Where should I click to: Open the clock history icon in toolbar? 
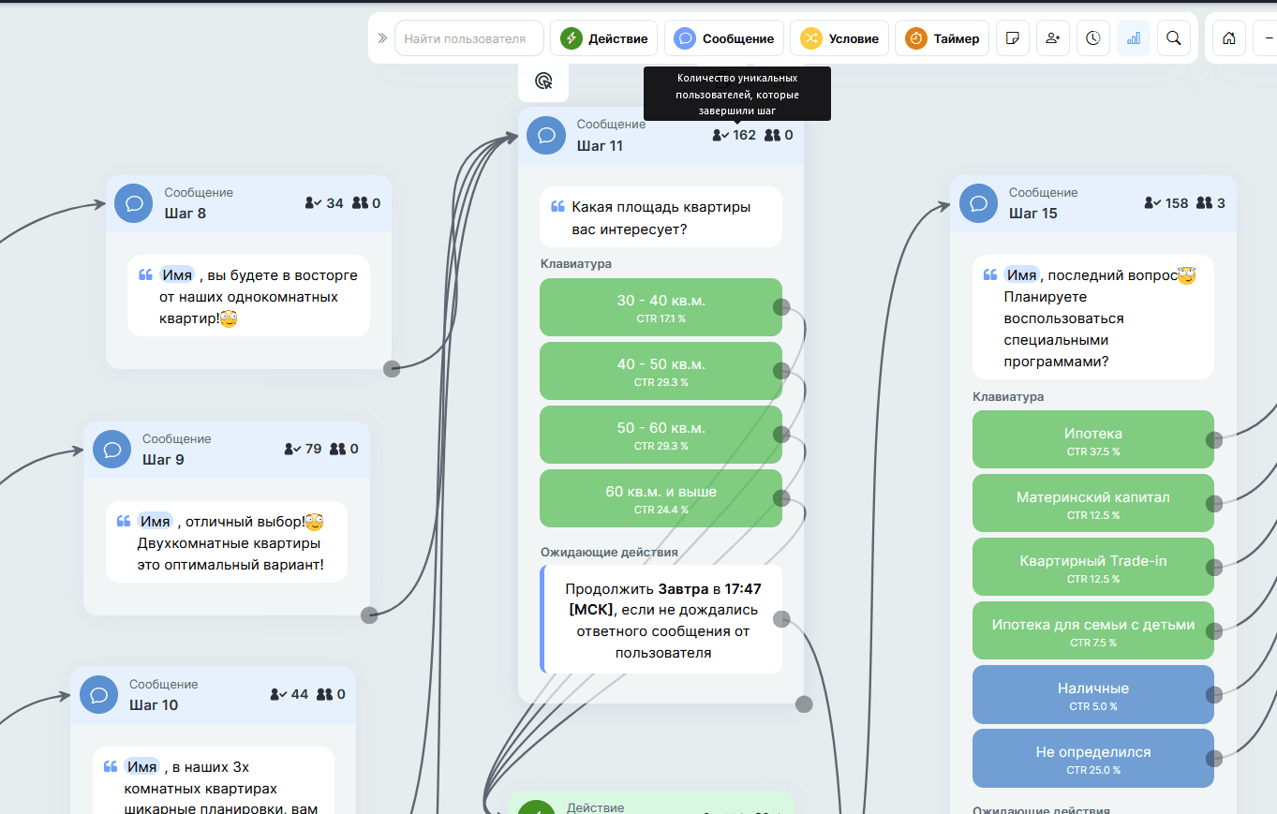(1093, 38)
